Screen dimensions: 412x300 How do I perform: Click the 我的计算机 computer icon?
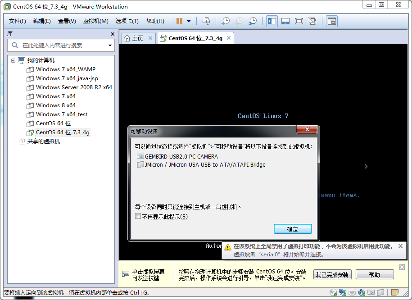click(x=22, y=60)
